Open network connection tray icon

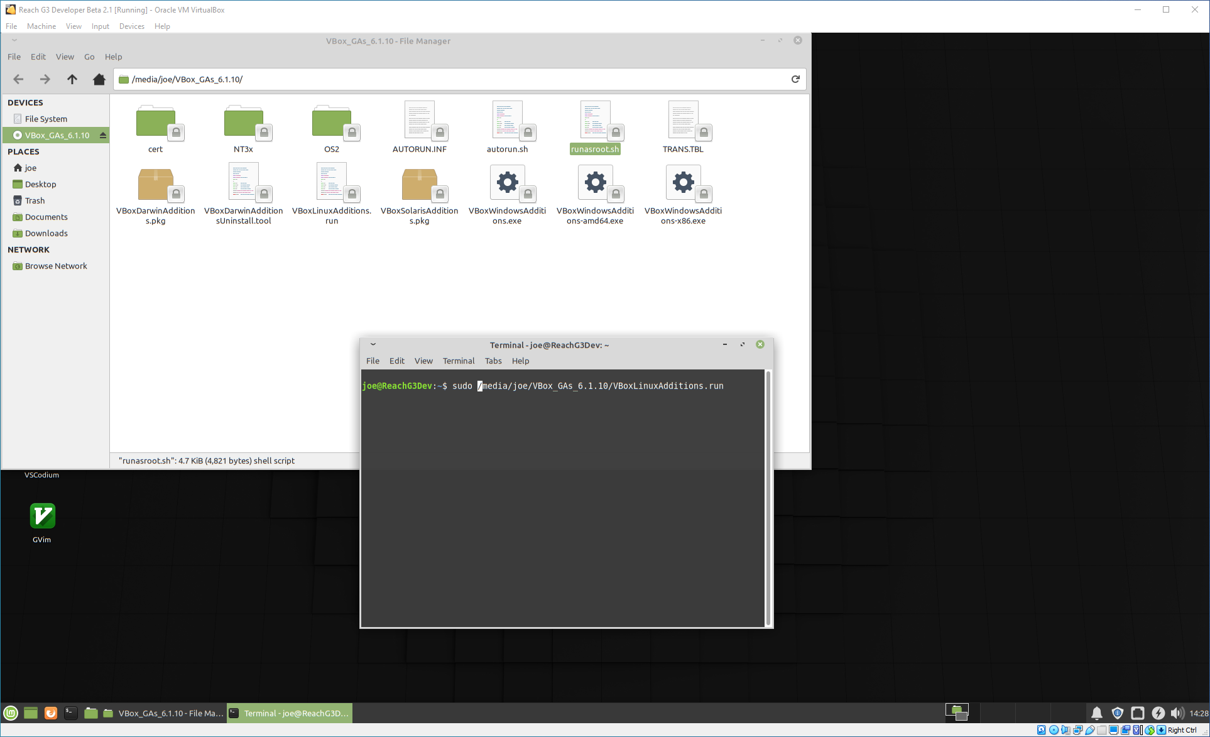[x=1138, y=713]
